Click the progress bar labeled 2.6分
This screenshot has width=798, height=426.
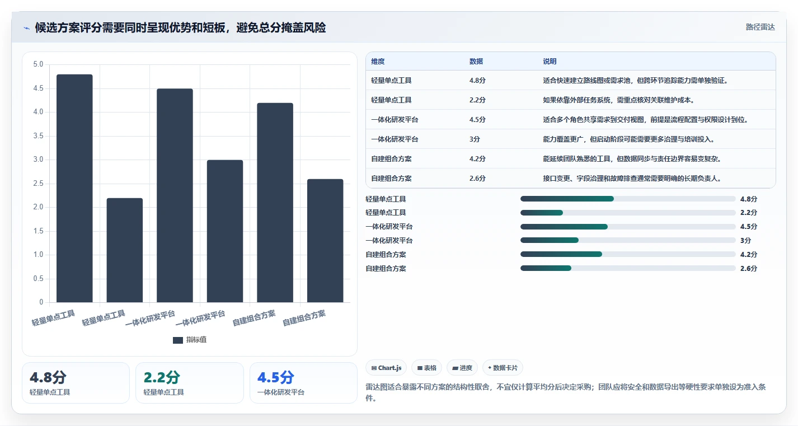[x=628, y=268]
